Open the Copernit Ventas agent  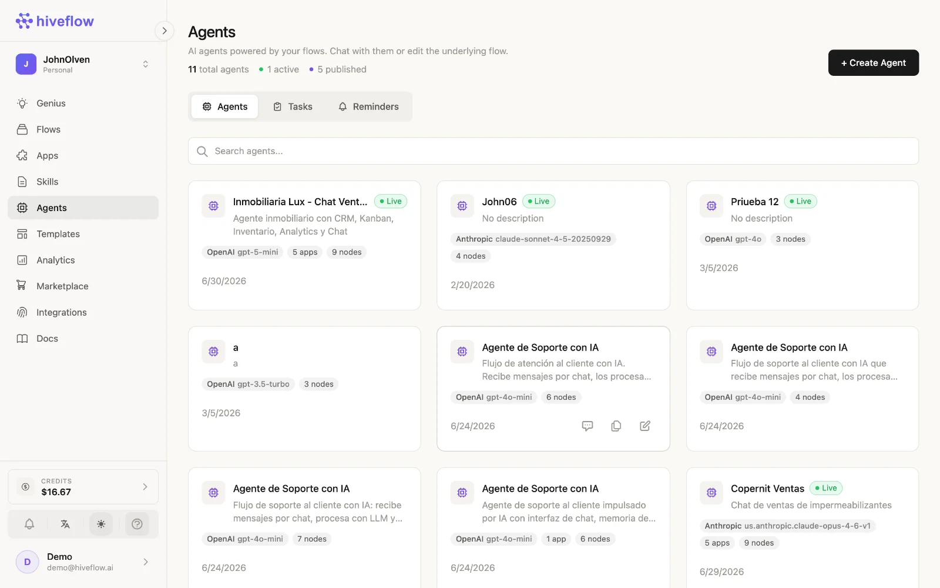click(x=803, y=528)
